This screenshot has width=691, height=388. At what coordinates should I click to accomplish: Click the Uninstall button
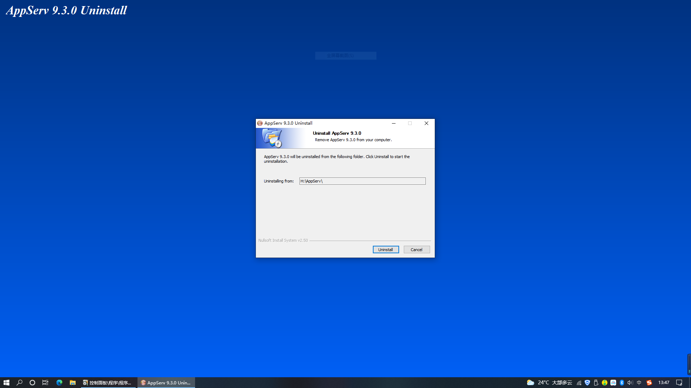click(x=385, y=250)
